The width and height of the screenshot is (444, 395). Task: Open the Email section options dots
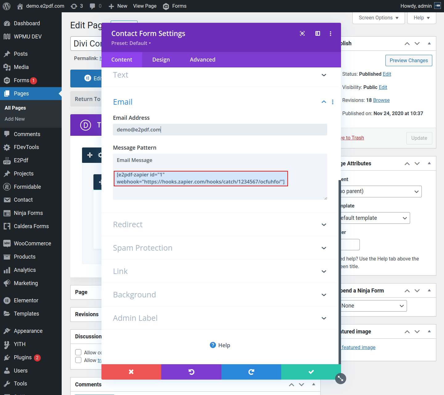click(x=332, y=102)
